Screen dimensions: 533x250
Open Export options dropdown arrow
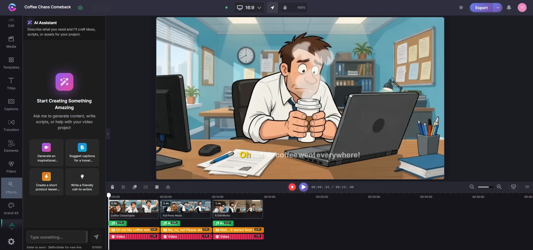pyautogui.click(x=498, y=8)
